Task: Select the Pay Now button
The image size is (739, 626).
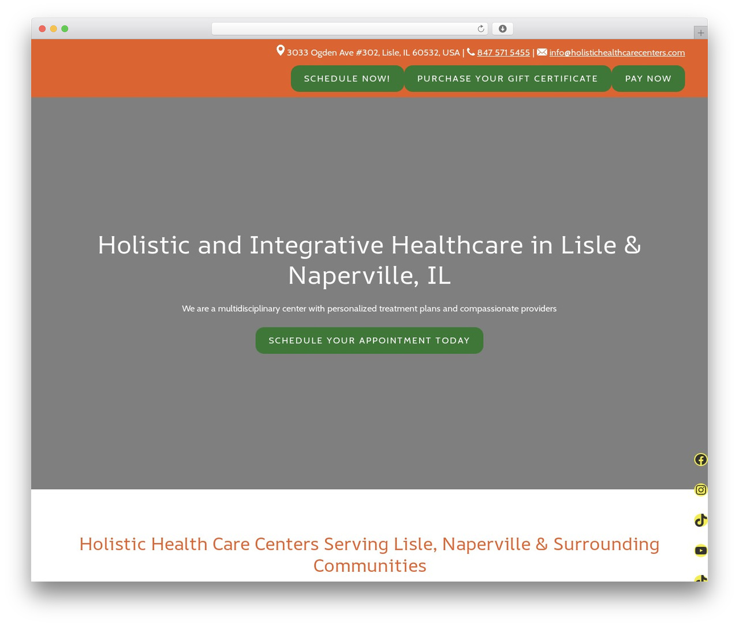Action: pos(648,79)
